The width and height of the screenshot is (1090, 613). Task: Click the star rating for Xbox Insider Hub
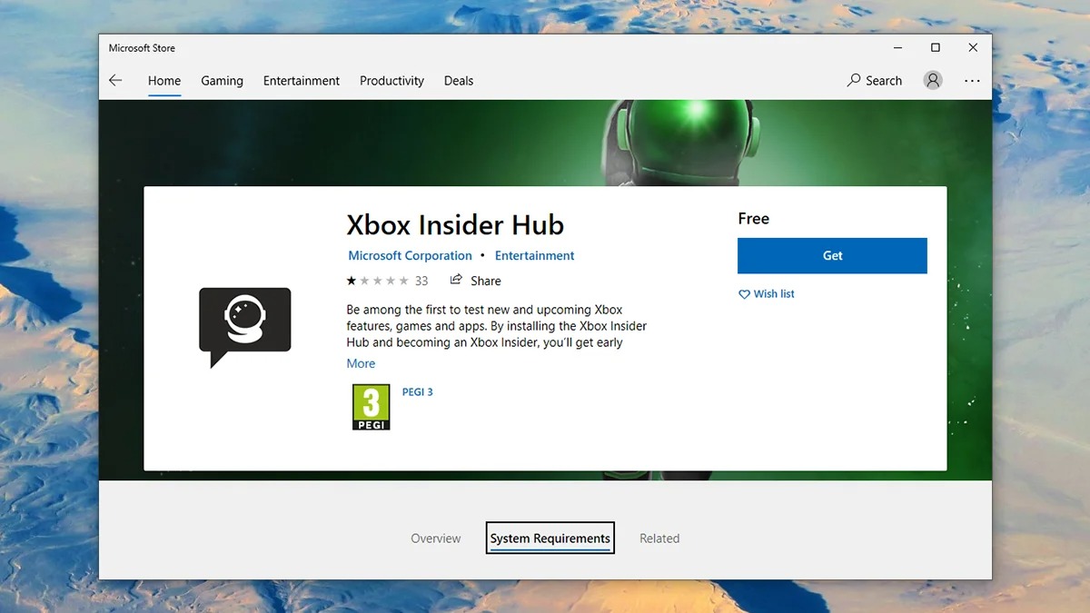[377, 281]
